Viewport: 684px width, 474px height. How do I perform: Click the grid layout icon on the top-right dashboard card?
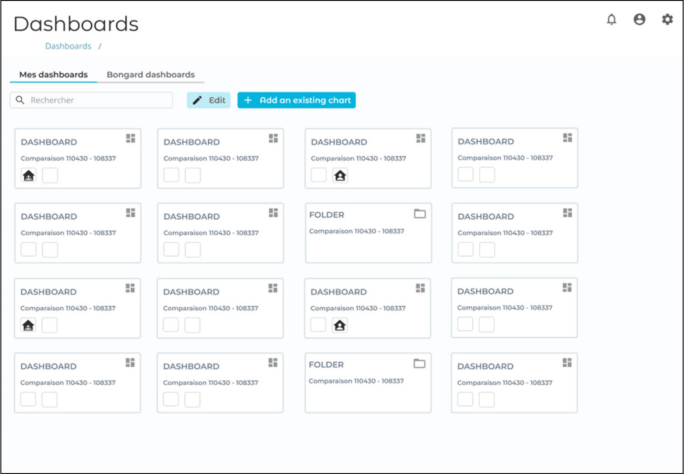[x=567, y=138]
